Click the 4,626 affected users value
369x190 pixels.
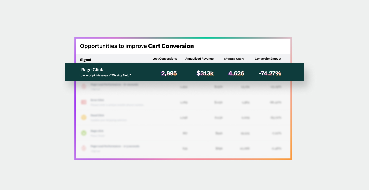point(236,73)
